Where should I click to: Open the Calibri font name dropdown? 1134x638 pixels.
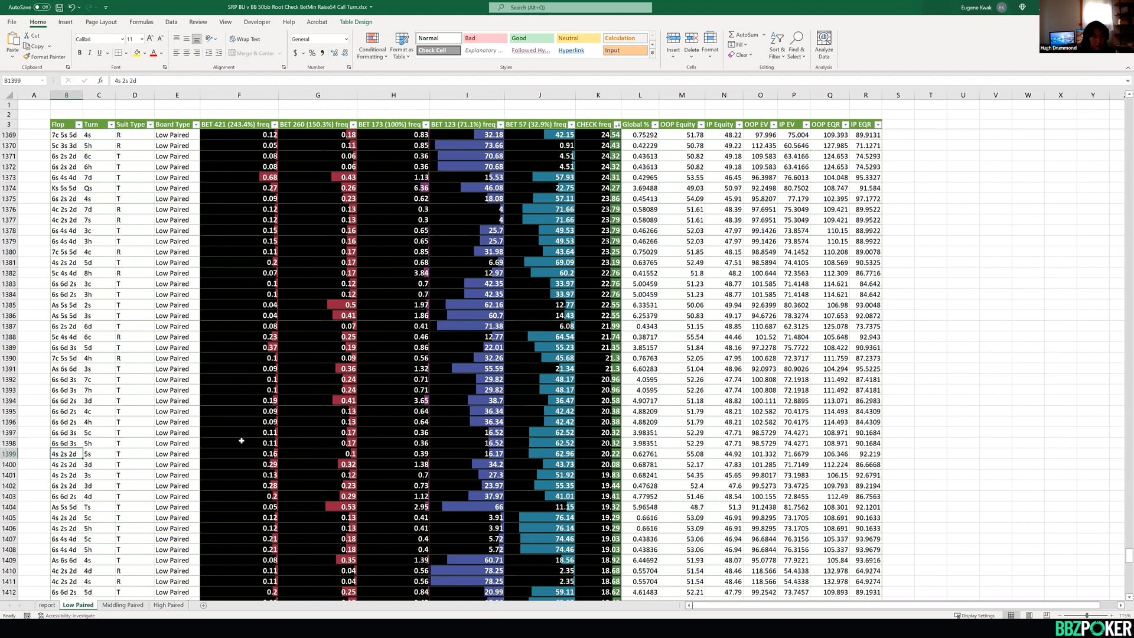click(x=122, y=39)
